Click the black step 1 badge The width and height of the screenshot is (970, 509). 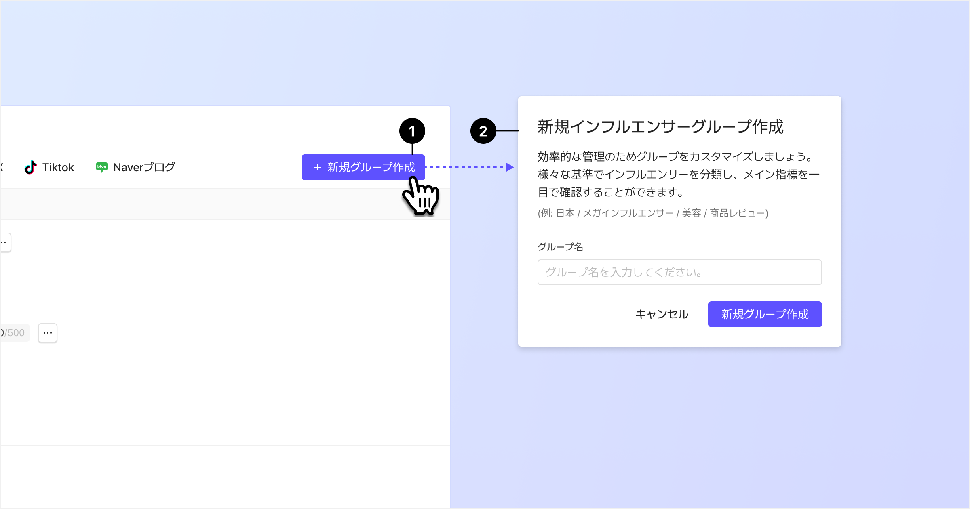point(412,131)
